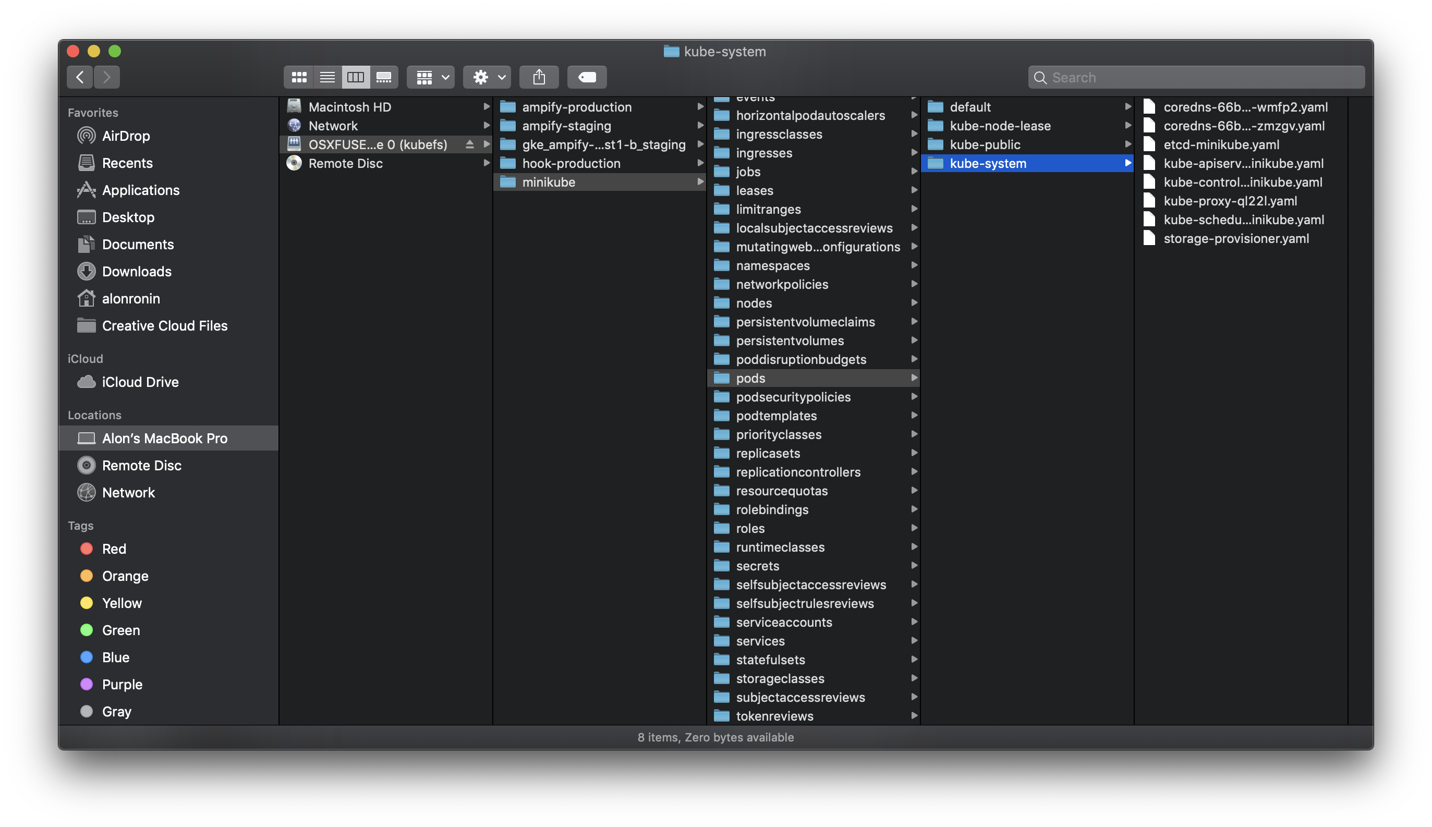Toggle the group view options dropdown

coord(431,77)
